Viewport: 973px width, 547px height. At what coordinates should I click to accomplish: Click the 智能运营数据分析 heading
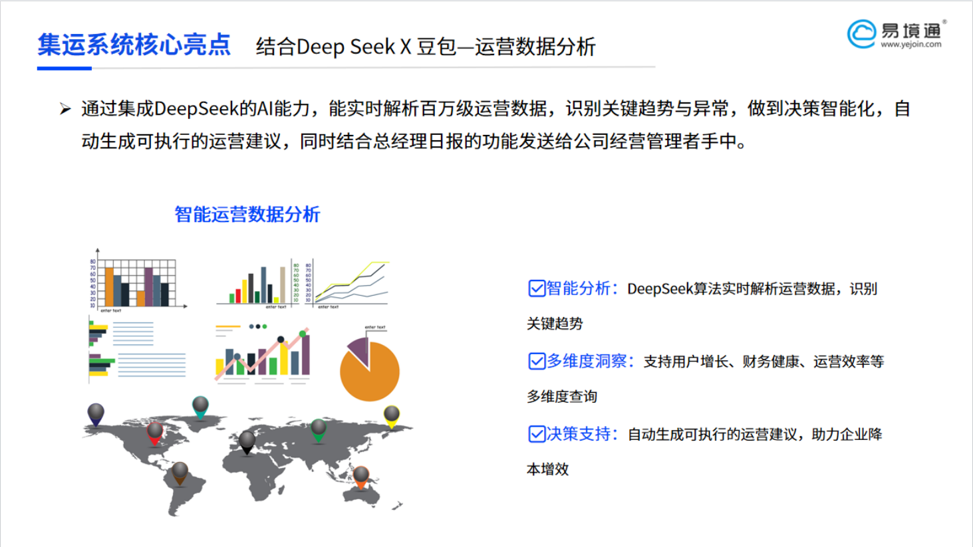click(x=247, y=214)
